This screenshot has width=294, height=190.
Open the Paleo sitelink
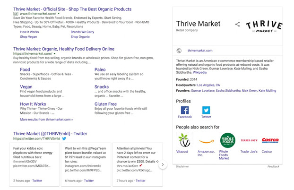[100, 69]
